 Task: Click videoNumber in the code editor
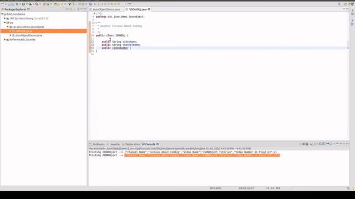pyautogui.click(x=120, y=48)
